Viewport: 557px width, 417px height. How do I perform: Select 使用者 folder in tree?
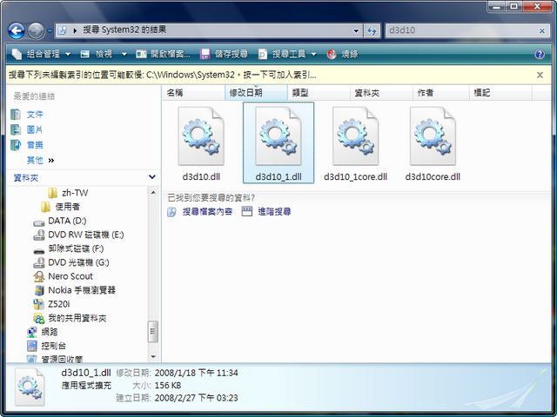(x=60, y=207)
